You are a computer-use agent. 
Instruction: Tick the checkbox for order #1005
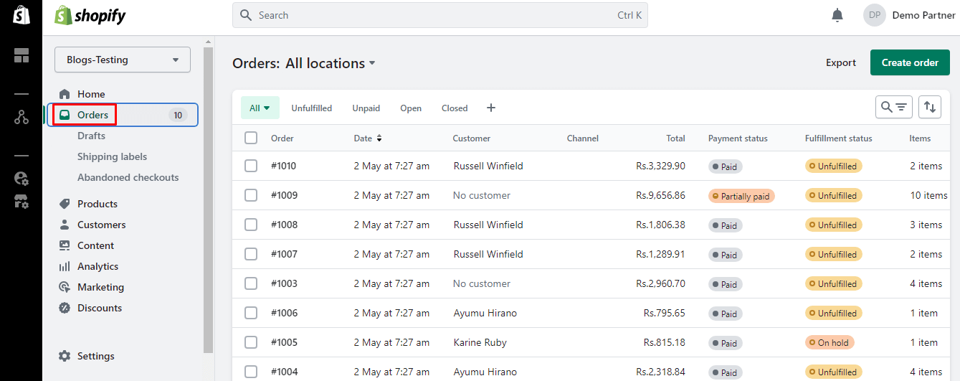[x=251, y=342]
